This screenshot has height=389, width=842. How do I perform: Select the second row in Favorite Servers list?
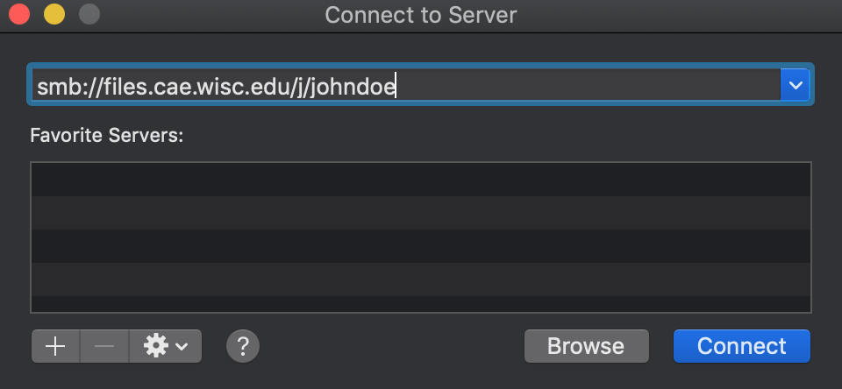click(421, 213)
